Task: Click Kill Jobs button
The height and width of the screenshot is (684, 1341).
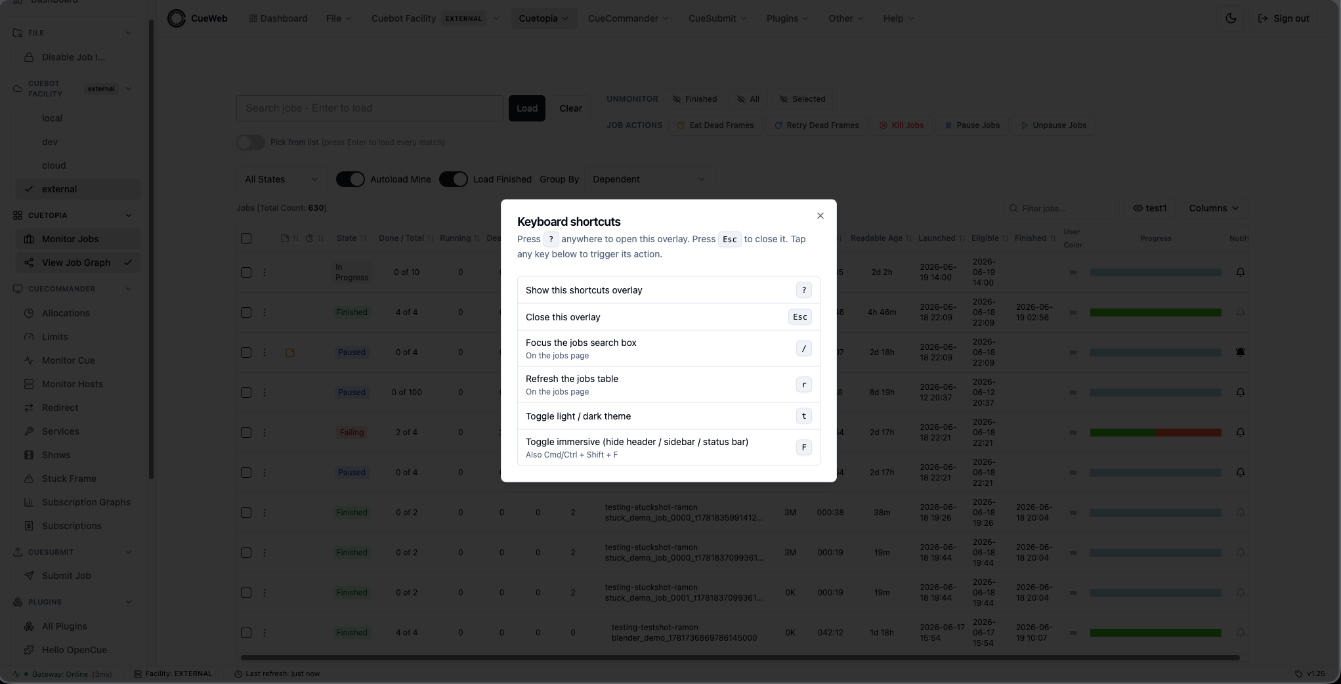Action: (901, 125)
